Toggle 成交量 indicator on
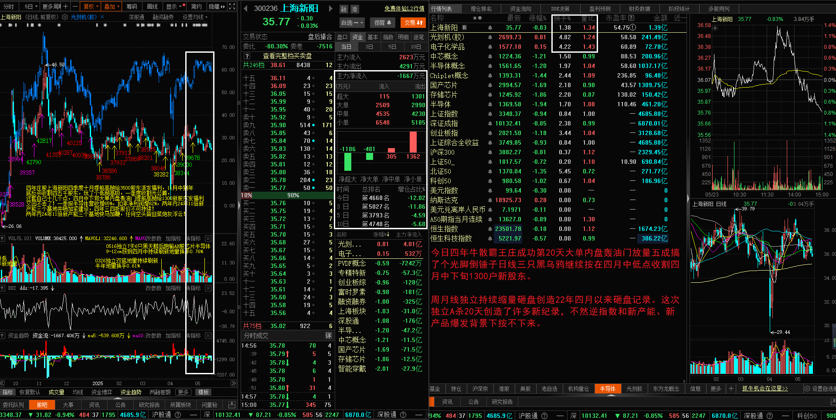This screenshot has height=420, width=836. click(56, 392)
